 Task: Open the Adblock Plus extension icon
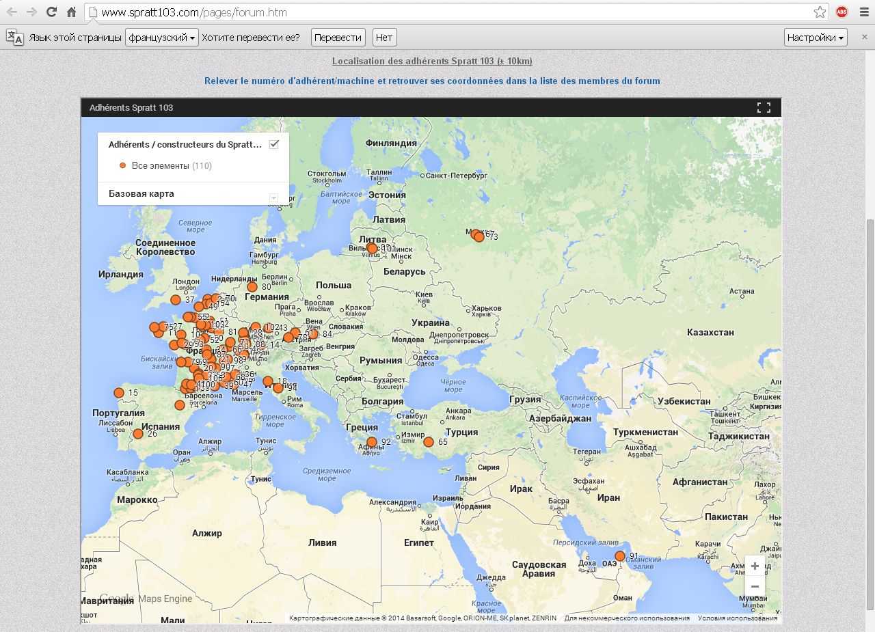(x=842, y=12)
